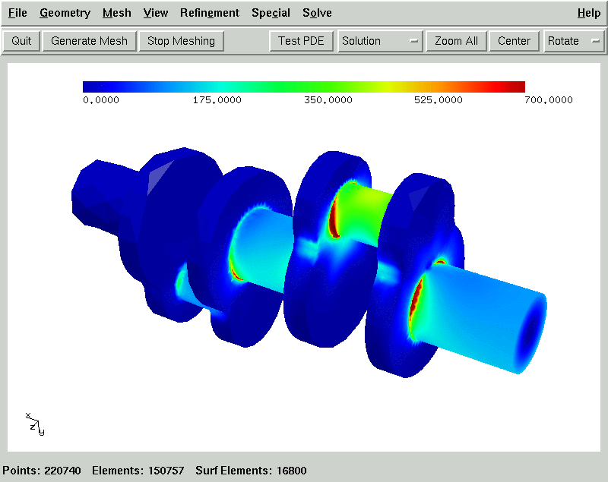The image size is (608, 482).
Task: Click Stop Meshing button
Action: (181, 41)
